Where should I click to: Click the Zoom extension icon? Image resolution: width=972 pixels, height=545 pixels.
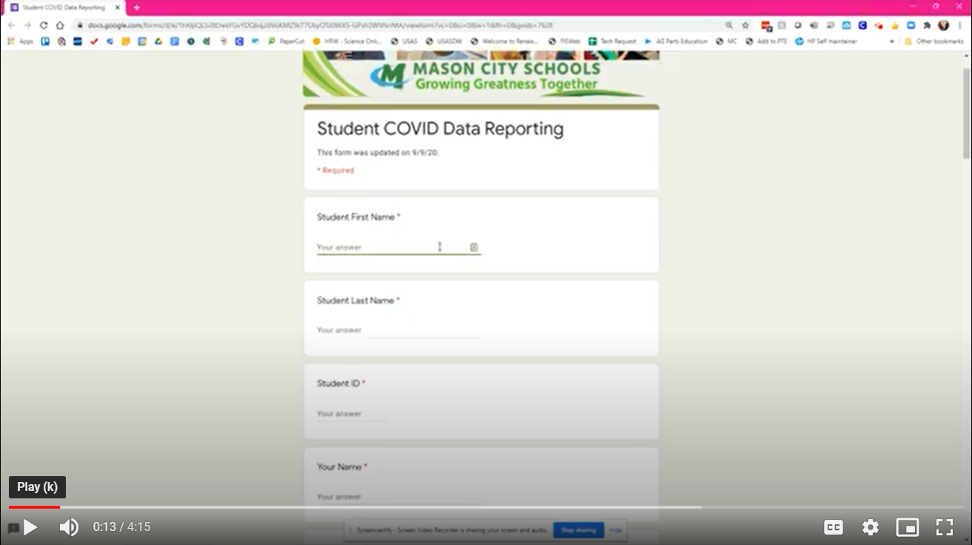(911, 25)
